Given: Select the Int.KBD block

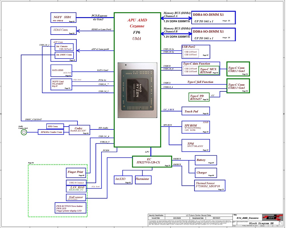Looking at the screenshot, I should coord(123,180).
